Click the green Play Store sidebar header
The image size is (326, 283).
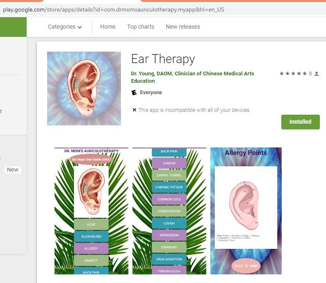tap(13, 27)
